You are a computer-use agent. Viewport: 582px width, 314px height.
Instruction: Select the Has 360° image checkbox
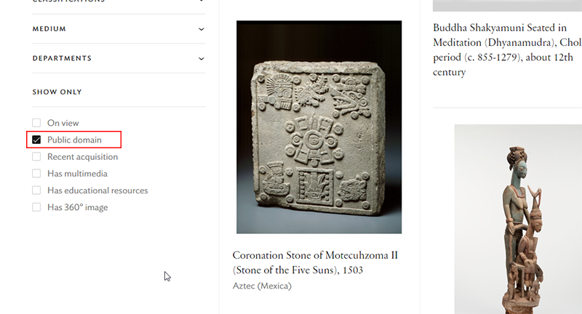(x=36, y=207)
